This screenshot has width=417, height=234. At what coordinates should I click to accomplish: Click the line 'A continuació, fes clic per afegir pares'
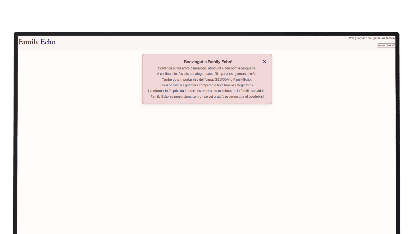tap(207, 74)
